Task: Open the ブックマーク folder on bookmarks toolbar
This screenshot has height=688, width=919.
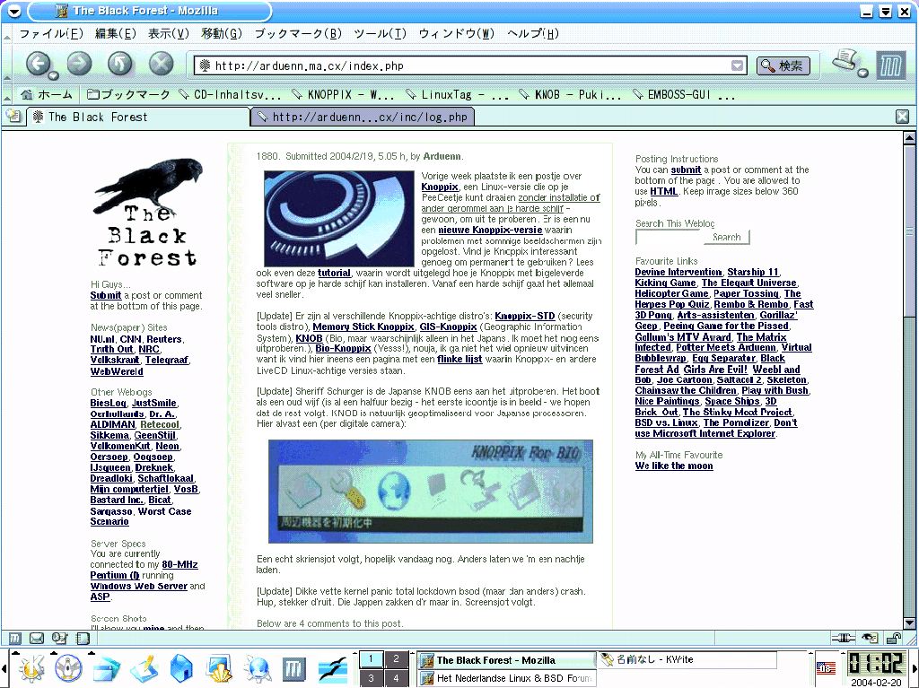Action: [x=127, y=94]
